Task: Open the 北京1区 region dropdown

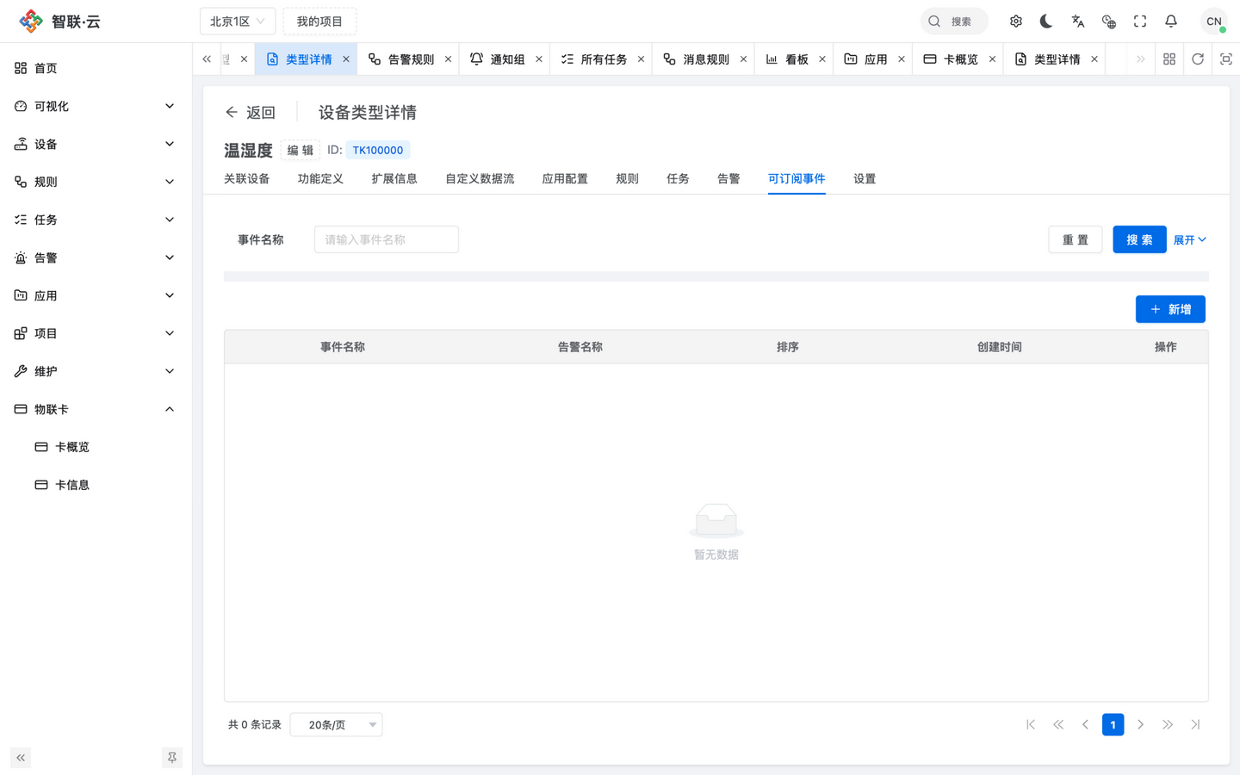Action: coord(238,22)
